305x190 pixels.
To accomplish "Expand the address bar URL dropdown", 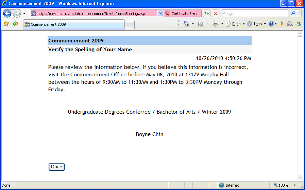I will (160, 14).
